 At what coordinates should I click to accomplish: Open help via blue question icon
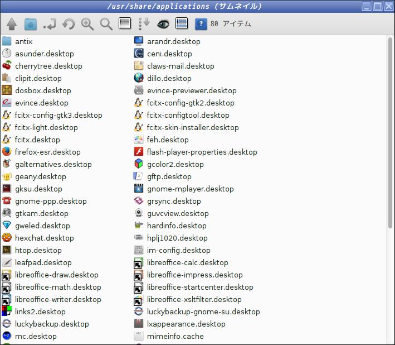[201, 24]
